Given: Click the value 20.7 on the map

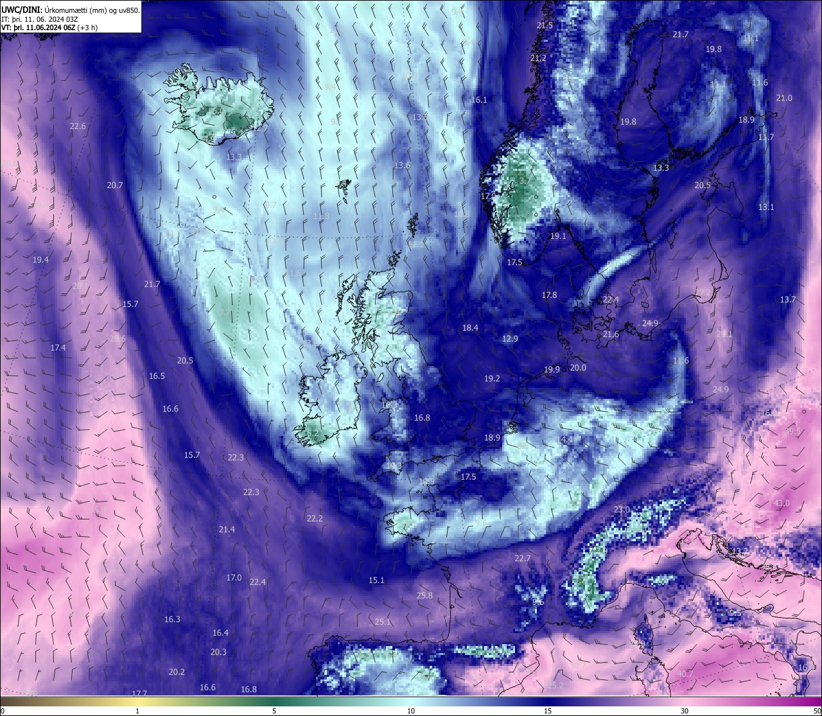Looking at the screenshot, I should (x=115, y=185).
